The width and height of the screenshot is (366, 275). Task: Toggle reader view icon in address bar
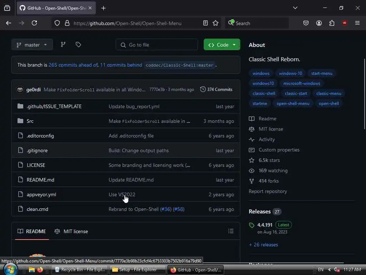tap(206, 23)
